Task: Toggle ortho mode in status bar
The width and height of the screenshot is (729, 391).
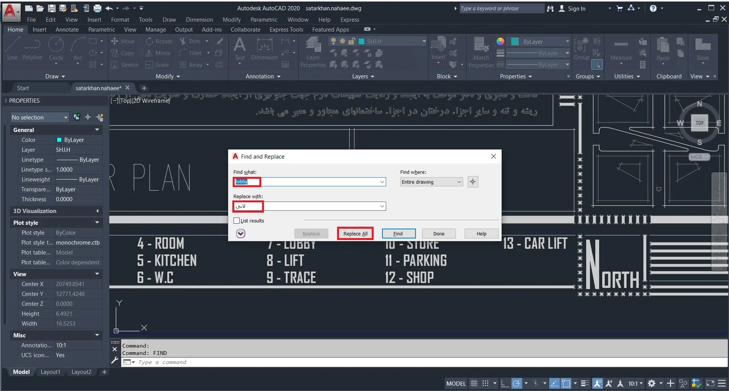Action: click(505, 383)
